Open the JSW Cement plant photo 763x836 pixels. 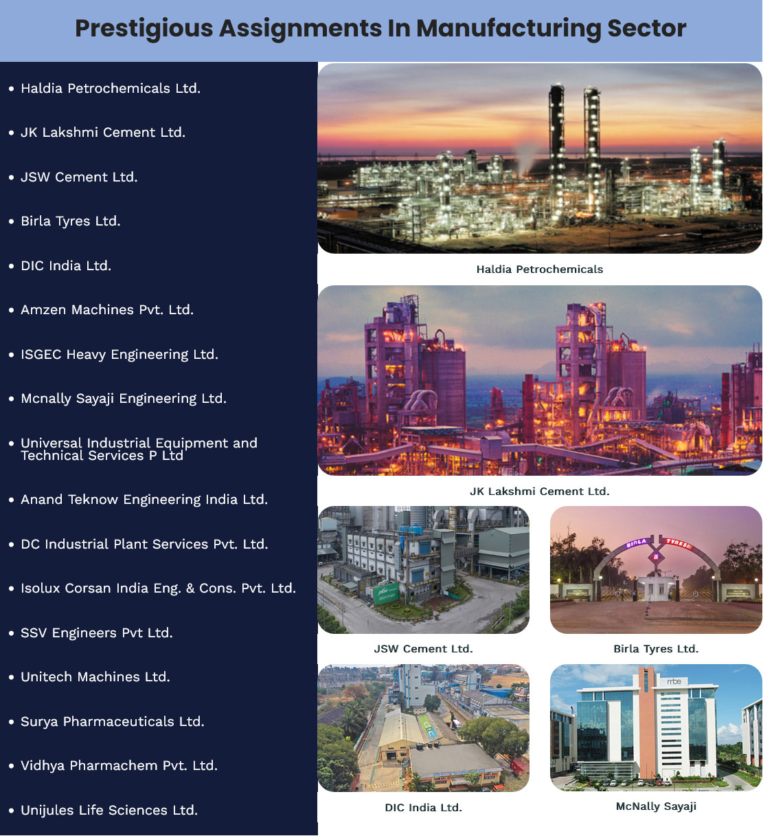pos(424,570)
